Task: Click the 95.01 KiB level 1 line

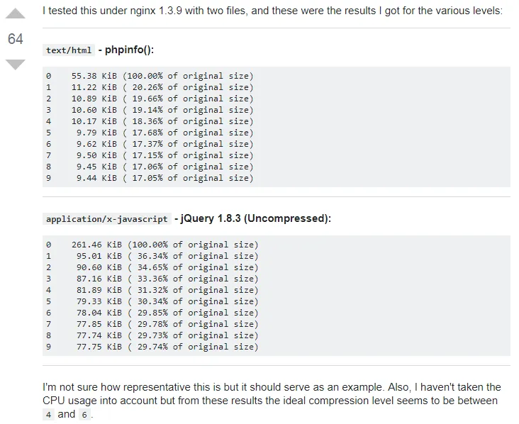Action: [152, 256]
